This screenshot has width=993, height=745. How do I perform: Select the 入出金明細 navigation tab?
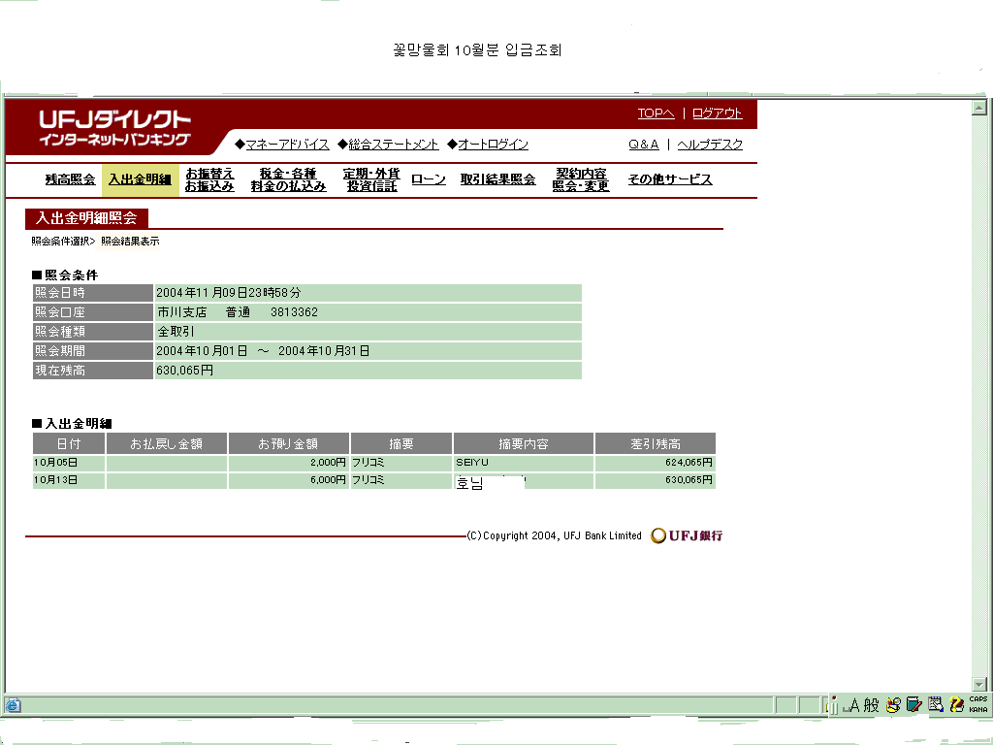coord(140,179)
